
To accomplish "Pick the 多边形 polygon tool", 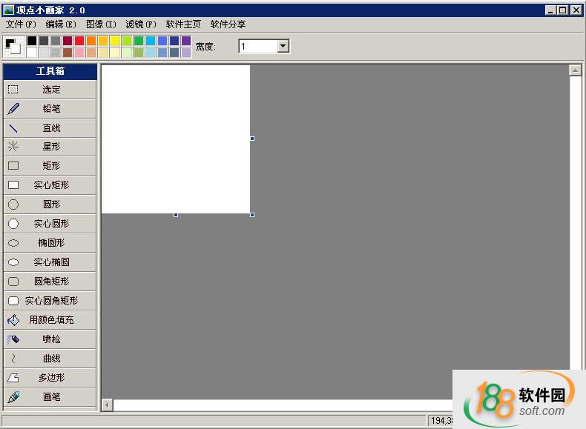I will coord(50,378).
